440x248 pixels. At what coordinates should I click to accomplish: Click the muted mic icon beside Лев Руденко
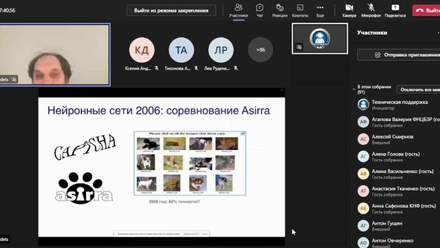click(236, 68)
